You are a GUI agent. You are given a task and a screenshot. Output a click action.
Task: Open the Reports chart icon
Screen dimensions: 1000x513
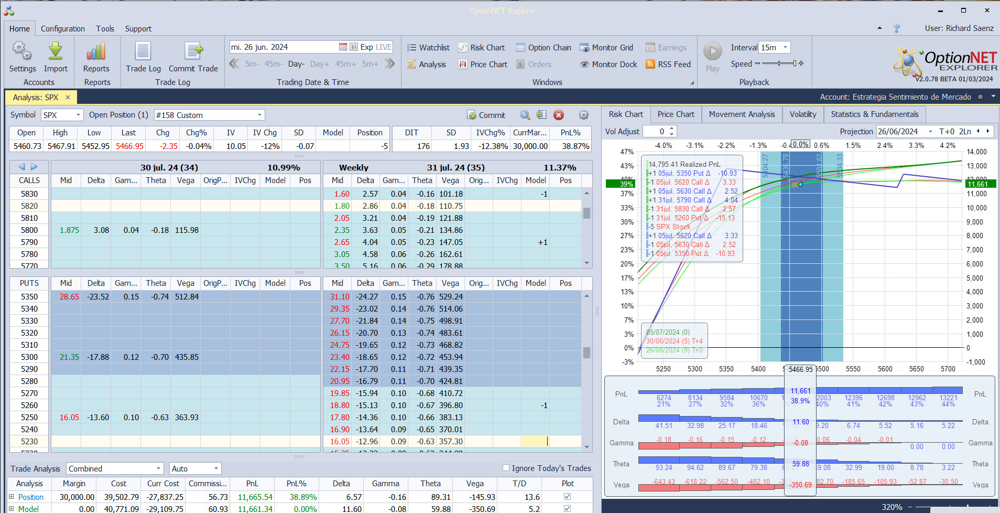pyautogui.click(x=96, y=51)
